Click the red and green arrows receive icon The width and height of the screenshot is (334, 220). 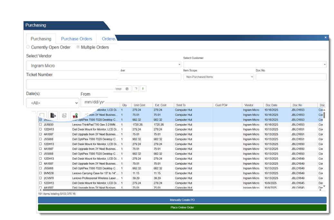[x=75, y=115]
